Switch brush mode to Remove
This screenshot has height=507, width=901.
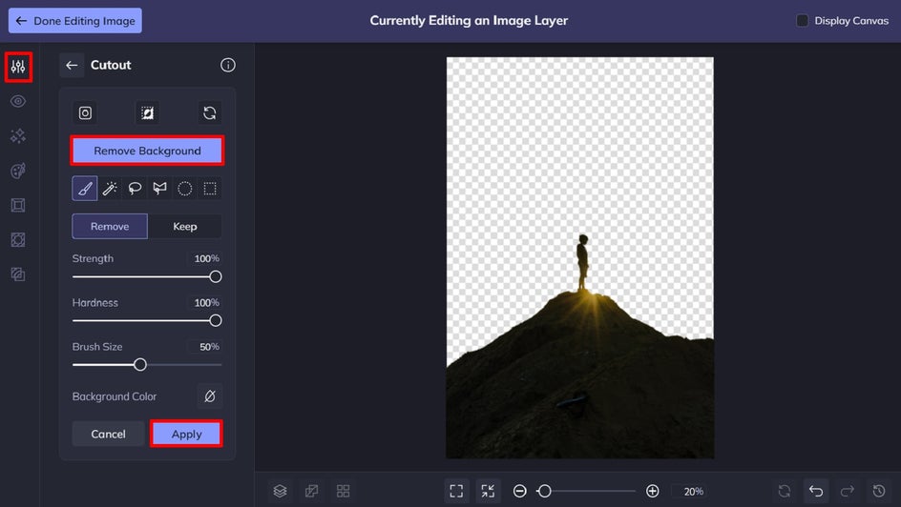(110, 227)
